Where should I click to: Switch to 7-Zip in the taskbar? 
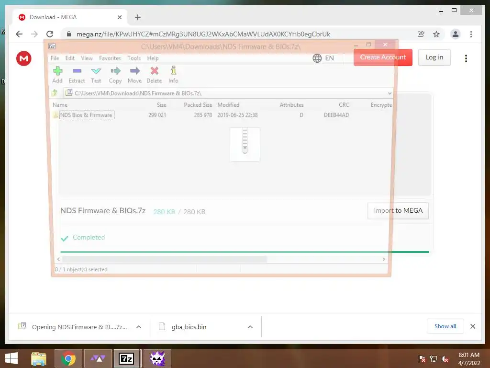click(126, 358)
